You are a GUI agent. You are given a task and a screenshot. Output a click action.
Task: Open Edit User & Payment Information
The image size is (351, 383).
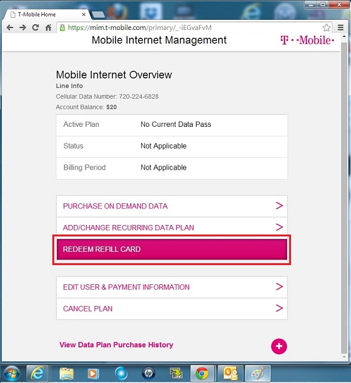[172, 287]
